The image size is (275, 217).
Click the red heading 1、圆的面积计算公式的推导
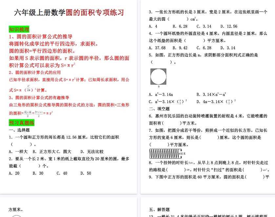(41, 36)
